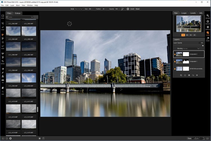Select the Clone Stamp tool
The height and width of the screenshot is (141, 211).
[3, 76]
